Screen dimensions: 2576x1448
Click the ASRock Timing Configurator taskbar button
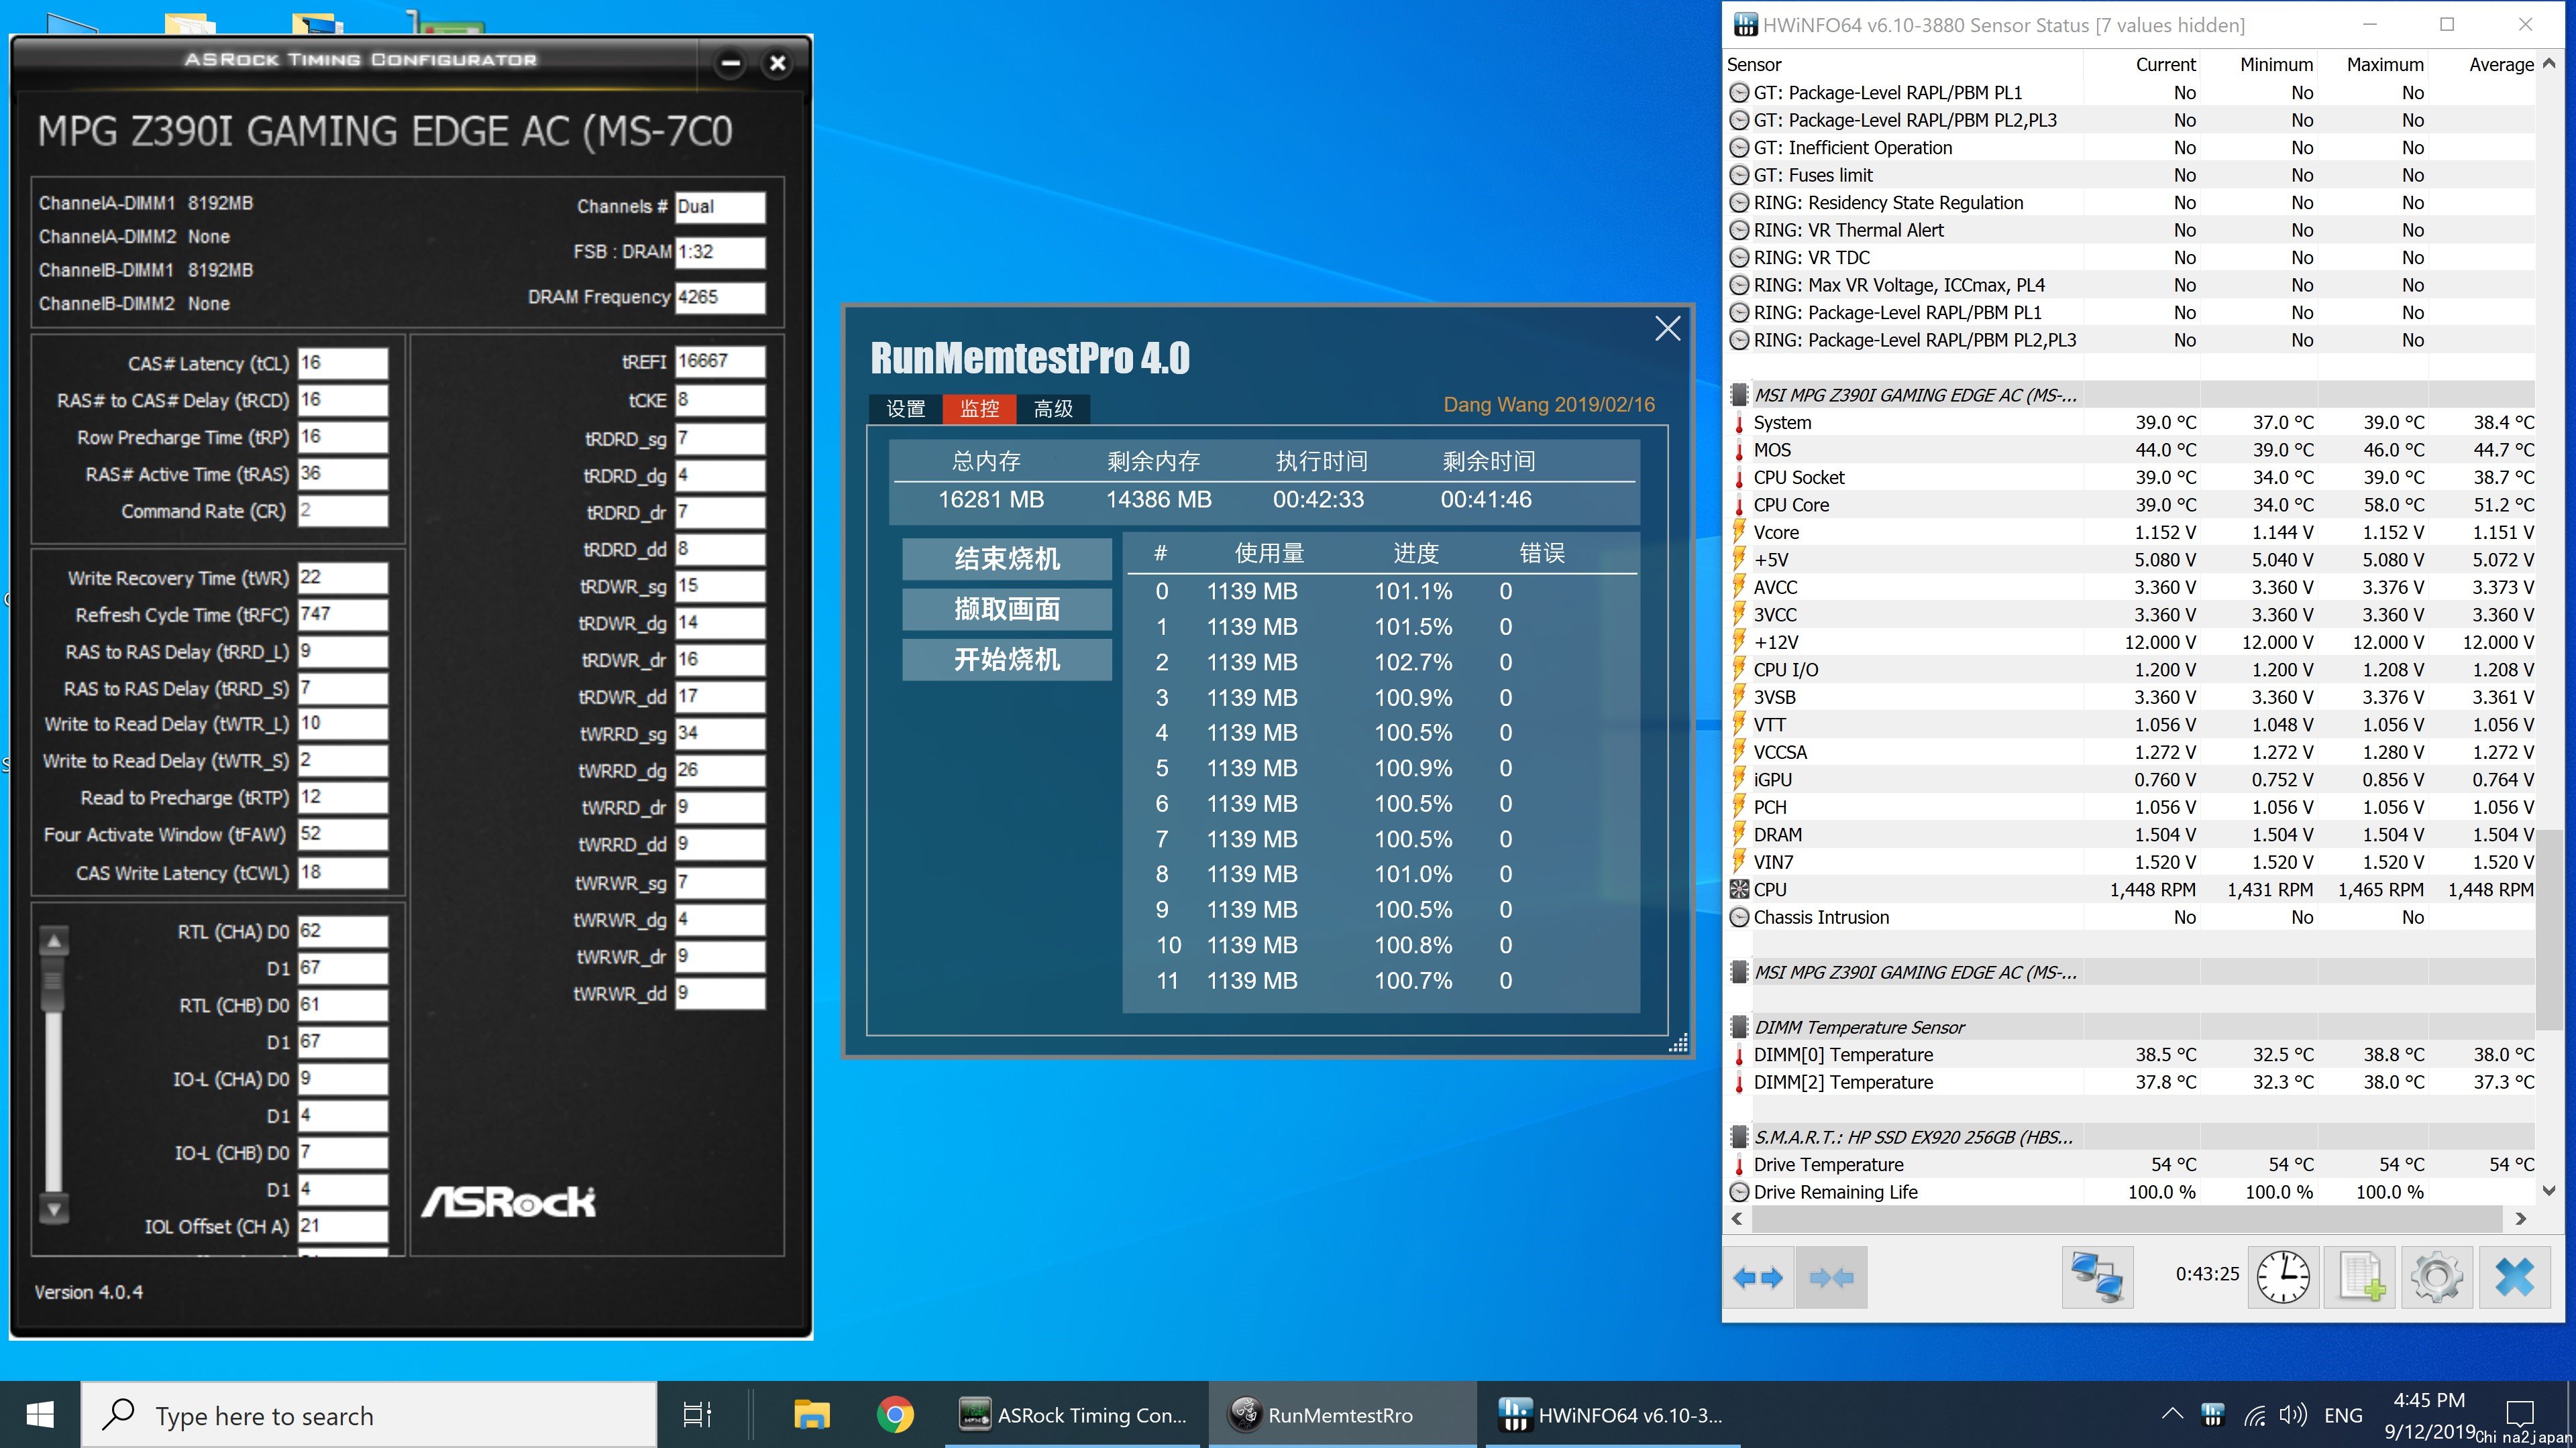point(1073,1415)
